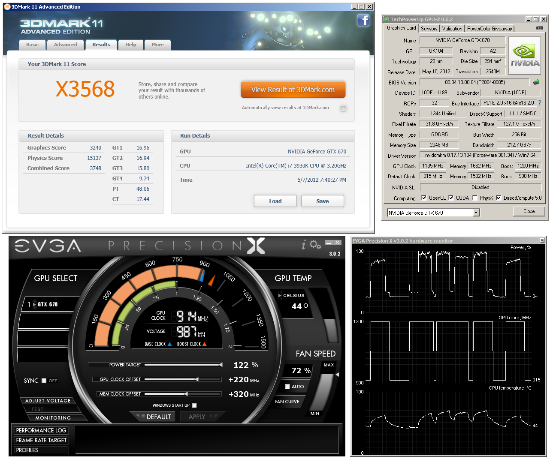Open the Help tab in 3DMark
The image size is (550, 459).
pos(131,45)
